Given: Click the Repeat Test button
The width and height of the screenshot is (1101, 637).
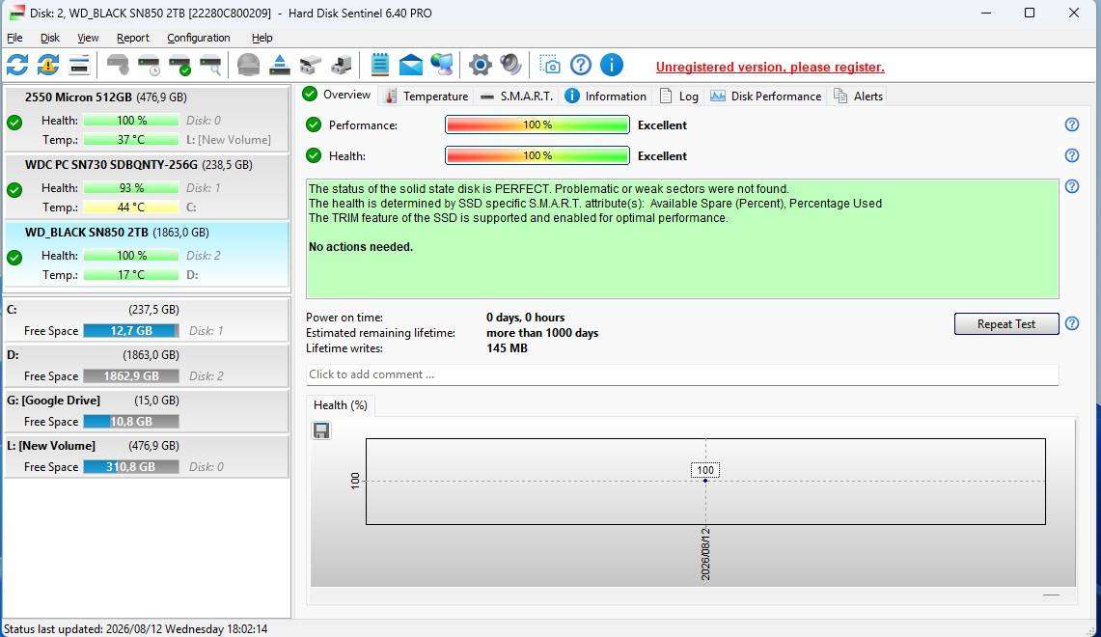Looking at the screenshot, I should 1006,323.
